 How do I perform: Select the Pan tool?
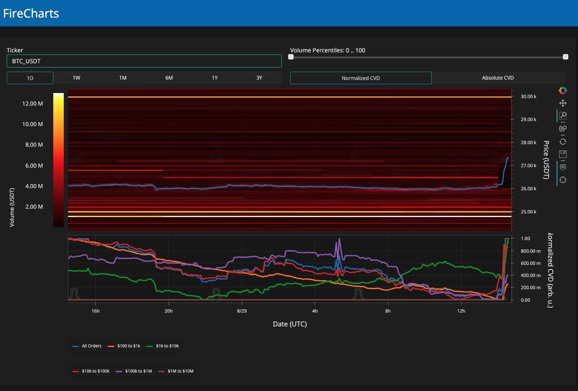[x=563, y=103]
